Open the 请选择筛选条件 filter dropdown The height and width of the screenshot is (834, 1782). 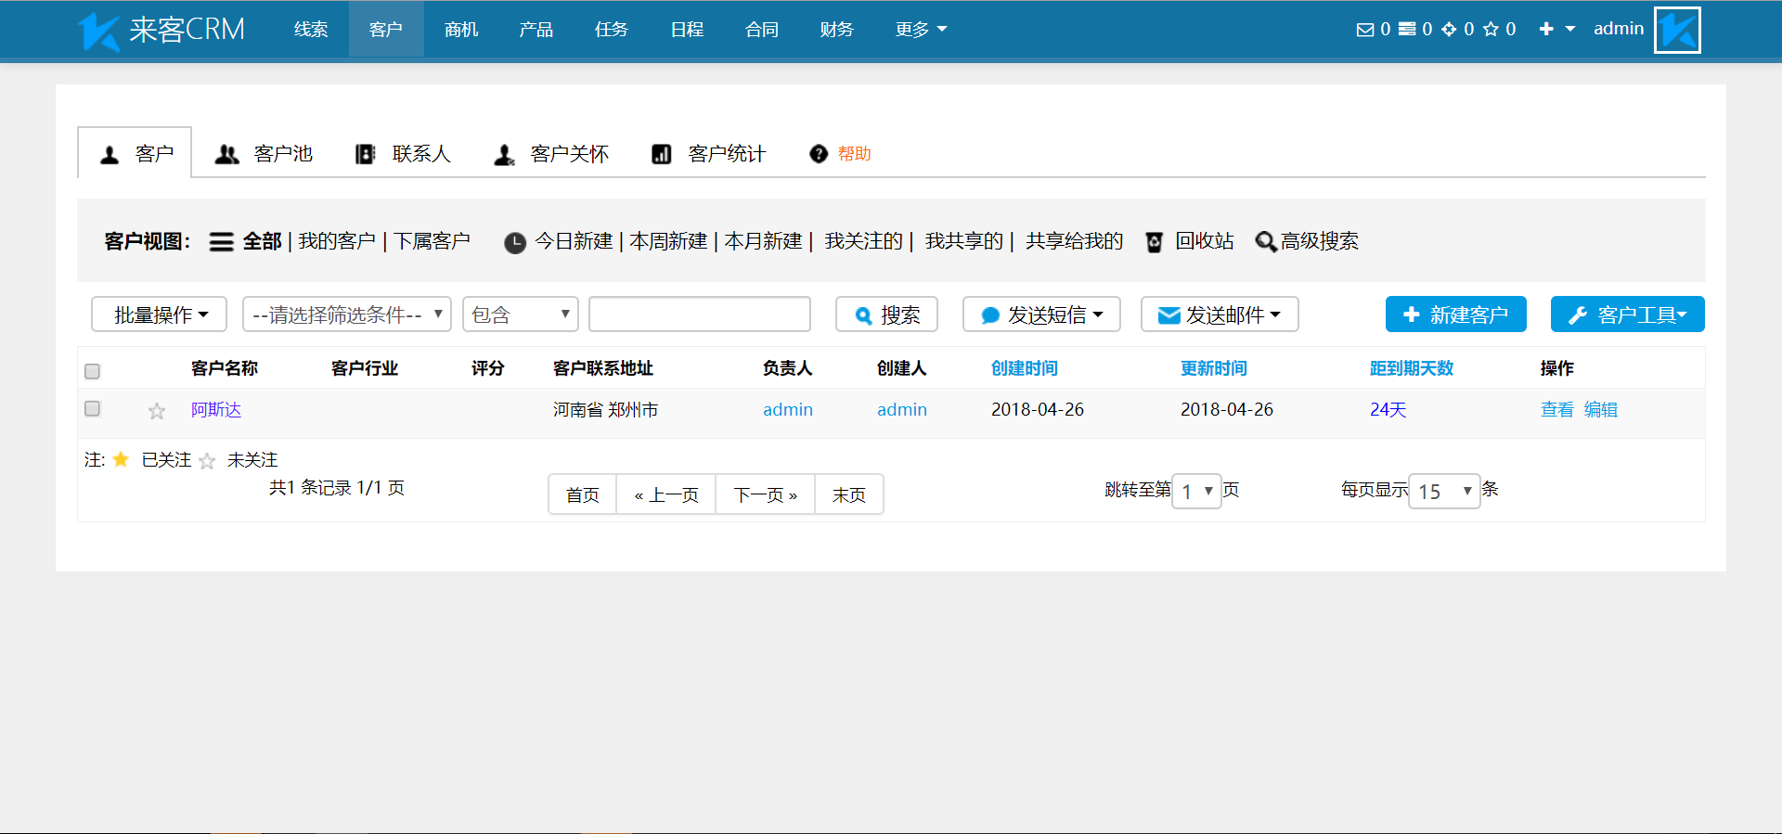tap(347, 314)
